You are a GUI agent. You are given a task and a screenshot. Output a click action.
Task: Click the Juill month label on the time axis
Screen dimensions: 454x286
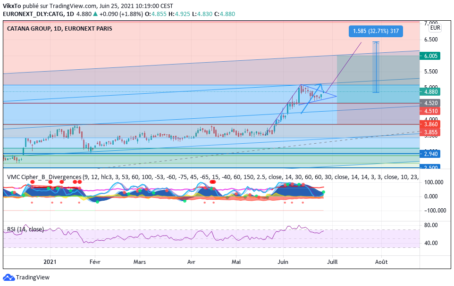[x=332, y=261]
